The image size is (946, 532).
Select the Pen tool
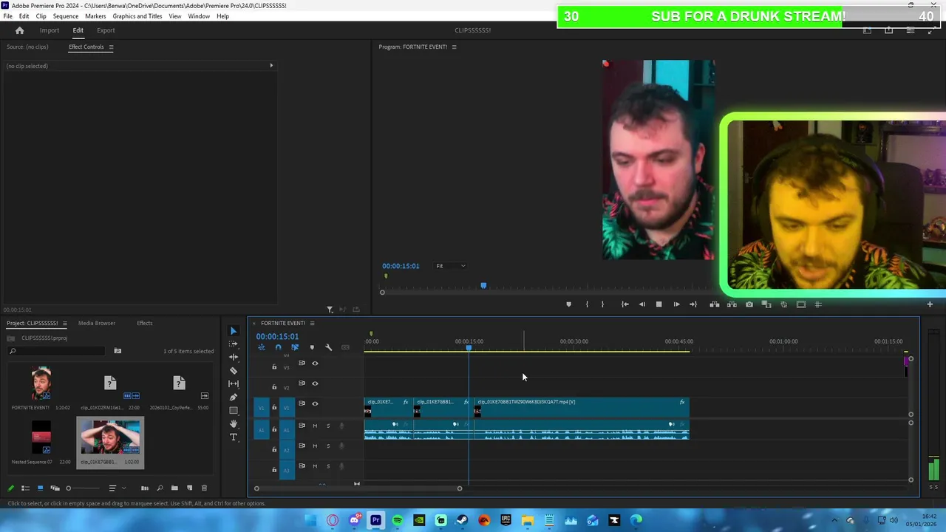(234, 397)
